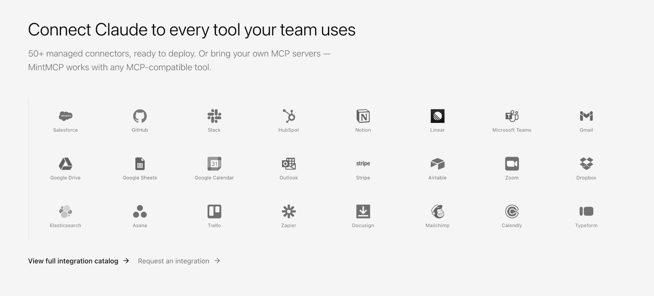Open the Zapier asterisk icon

pyautogui.click(x=289, y=211)
